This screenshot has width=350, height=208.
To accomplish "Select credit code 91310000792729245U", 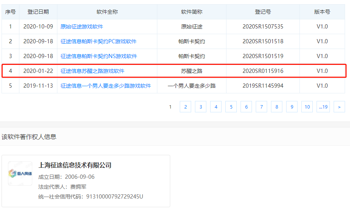I will (114, 196).
